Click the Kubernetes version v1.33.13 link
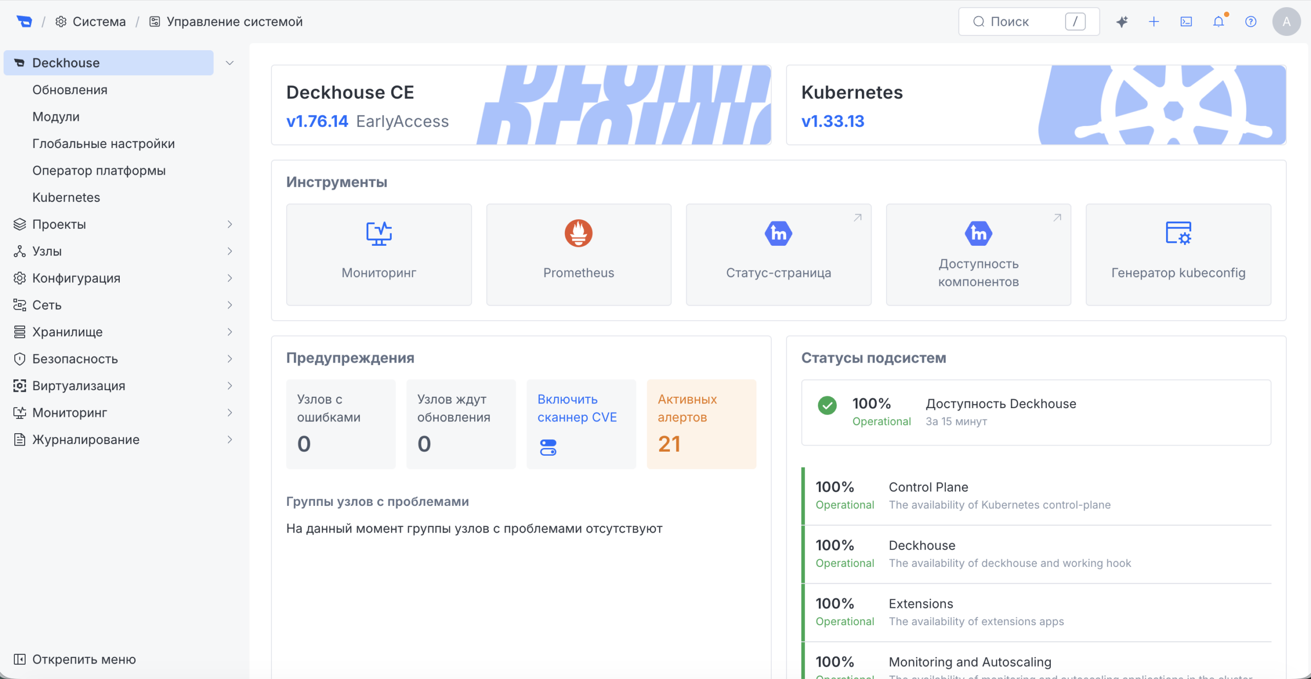This screenshot has width=1311, height=679. pyautogui.click(x=833, y=121)
